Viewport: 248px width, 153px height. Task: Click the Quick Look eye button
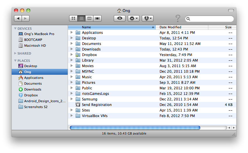click(x=120, y=18)
